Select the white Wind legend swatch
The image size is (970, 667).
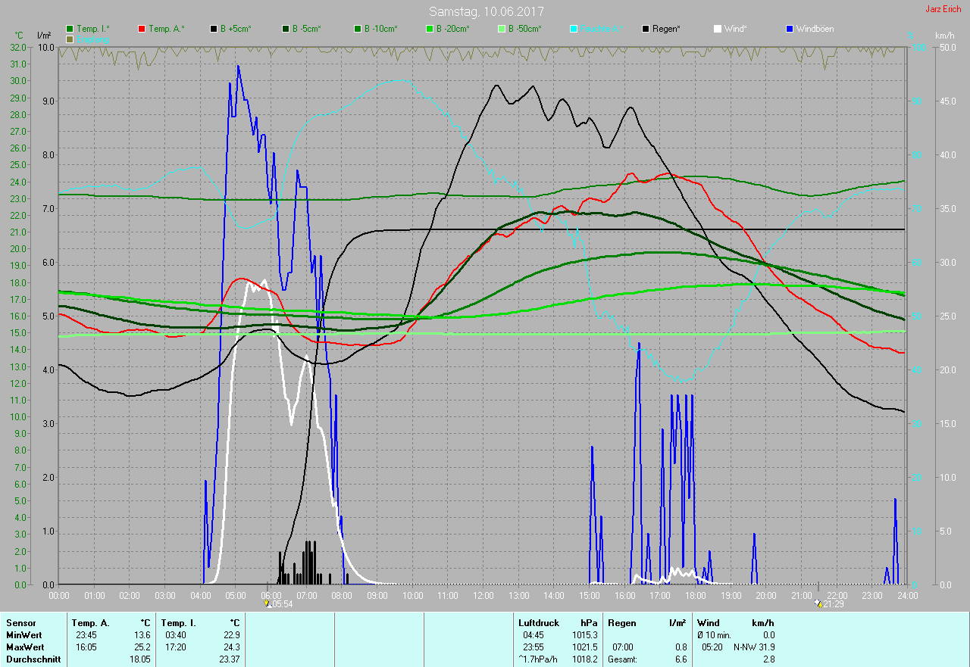718,29
